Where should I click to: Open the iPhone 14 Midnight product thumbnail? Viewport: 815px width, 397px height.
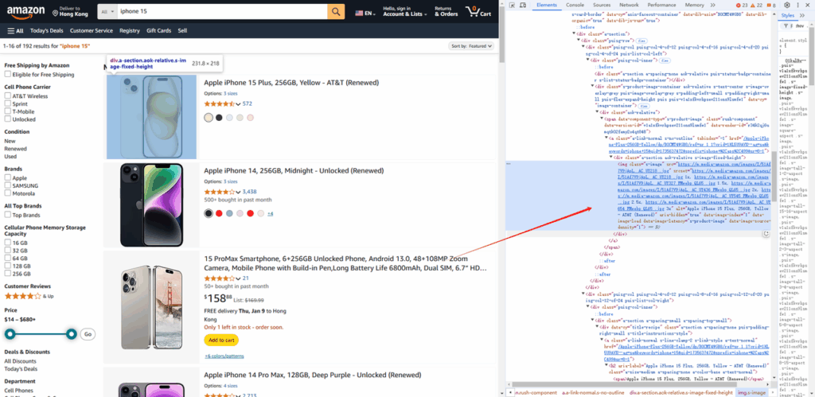[x=151, y=205]
